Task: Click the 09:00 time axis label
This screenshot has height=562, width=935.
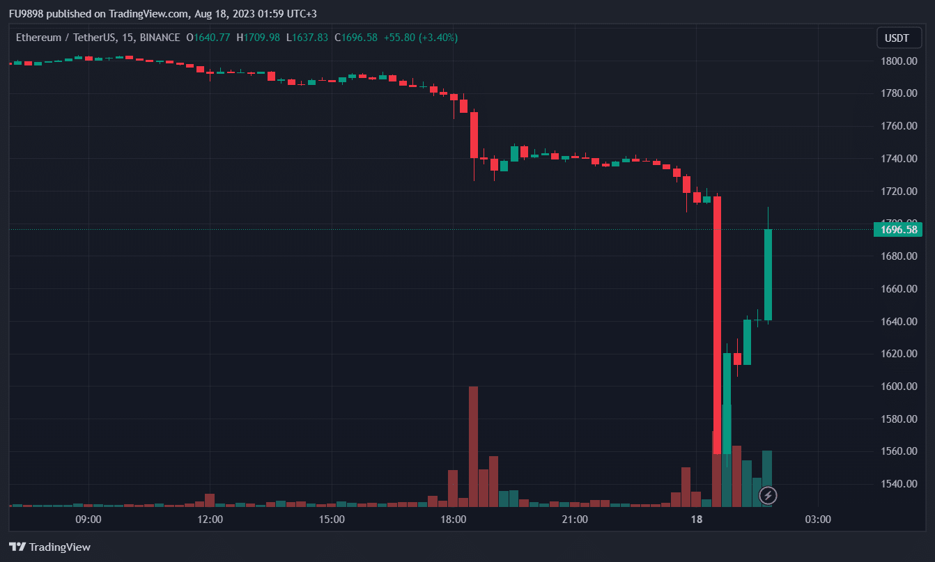Action: click(88, 520)
